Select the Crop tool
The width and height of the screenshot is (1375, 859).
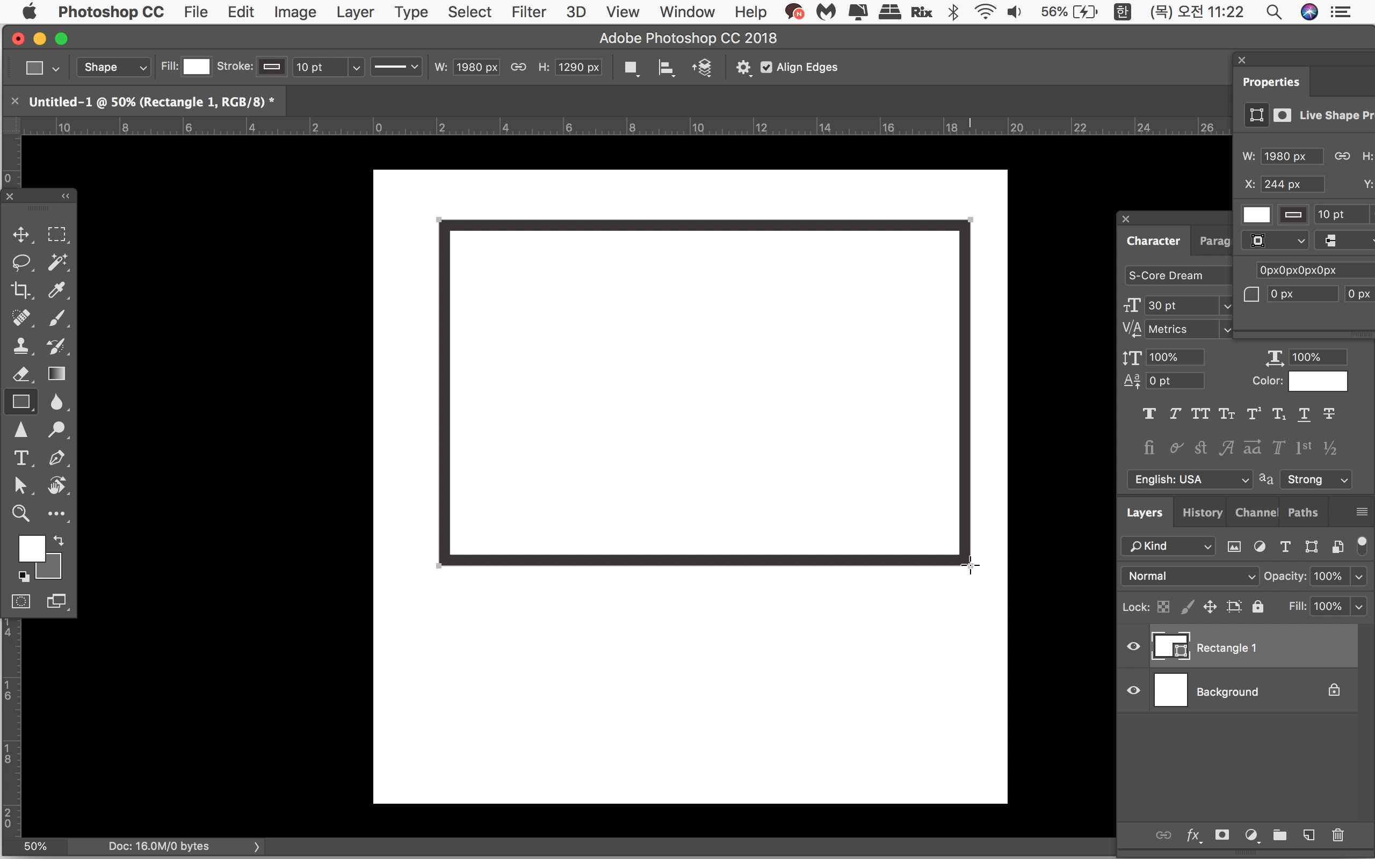21,290
